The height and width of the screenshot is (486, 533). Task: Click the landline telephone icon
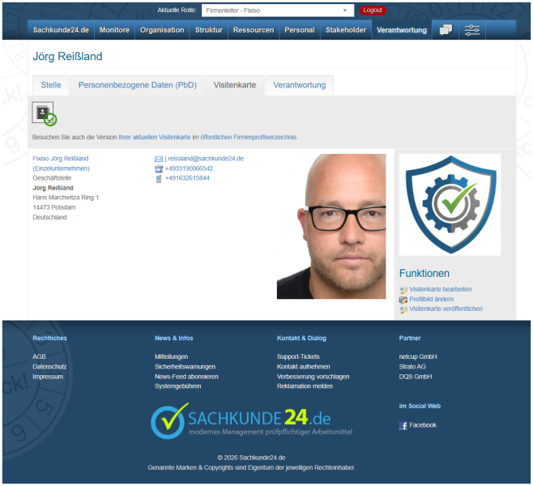159,168
